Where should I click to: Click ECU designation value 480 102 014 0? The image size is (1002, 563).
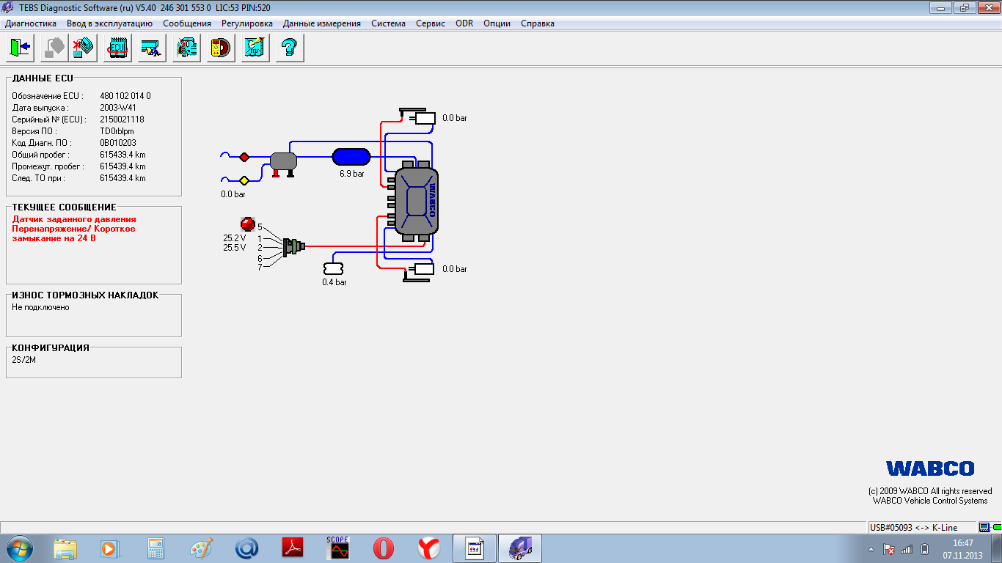125,96
